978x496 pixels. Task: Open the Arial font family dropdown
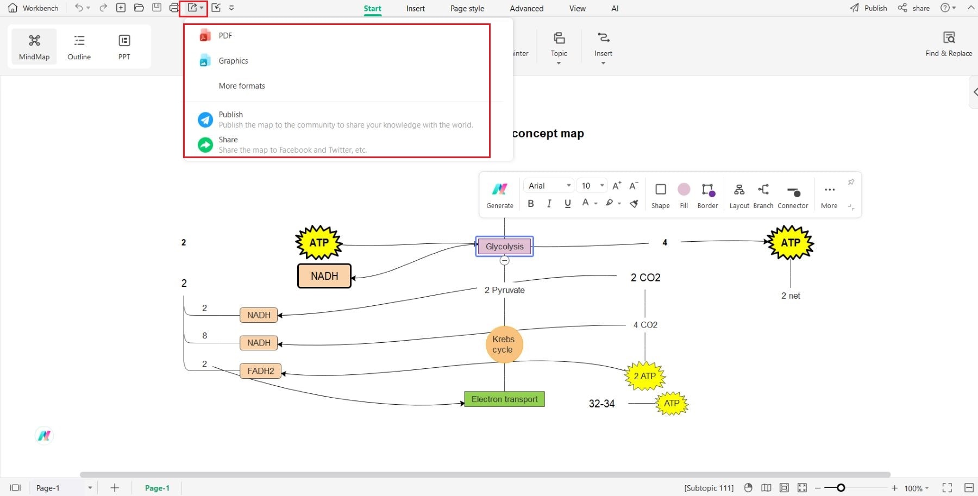549,185
